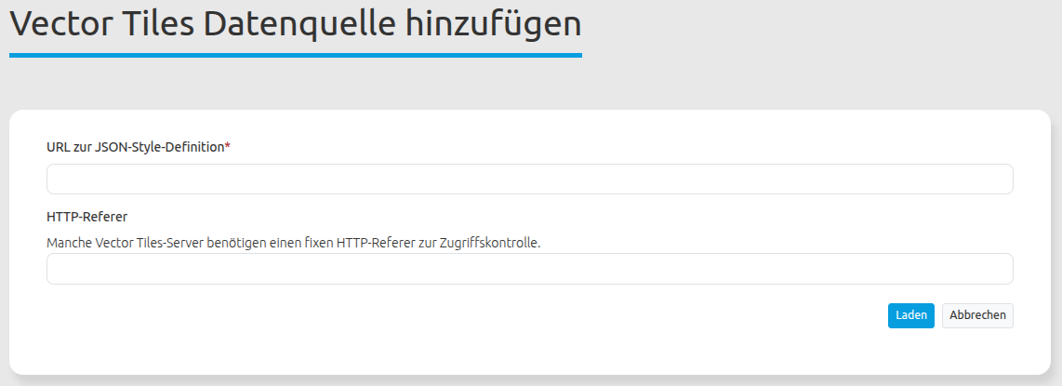Click the bold 'HTTP-Referer' label
This screenshot has height=386, width=1062.
pos(86,217)
